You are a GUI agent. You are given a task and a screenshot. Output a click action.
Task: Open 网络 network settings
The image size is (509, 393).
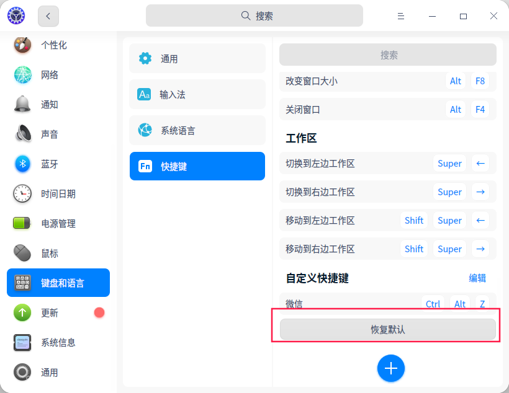[x=58, y=75]
